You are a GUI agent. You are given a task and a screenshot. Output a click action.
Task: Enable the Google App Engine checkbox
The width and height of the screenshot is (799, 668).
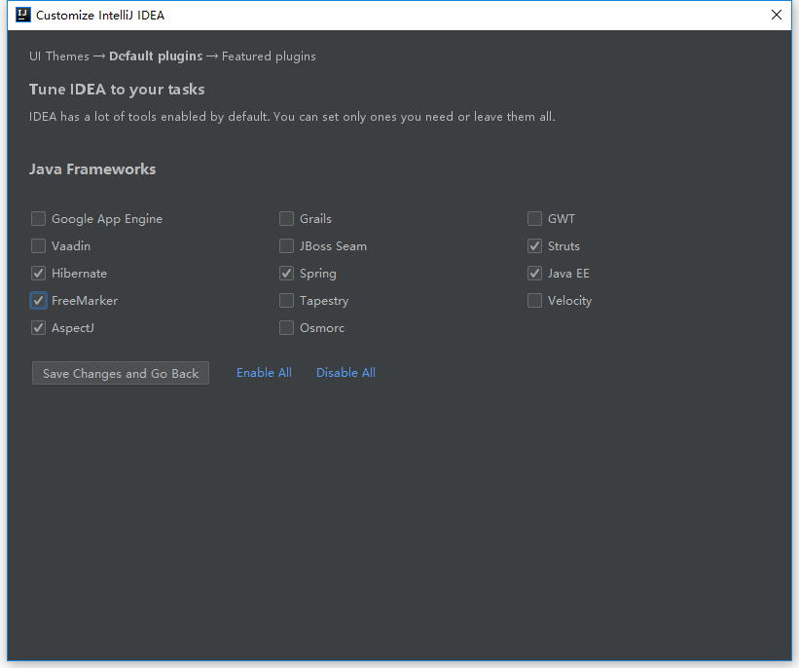(x=38, y=219)
